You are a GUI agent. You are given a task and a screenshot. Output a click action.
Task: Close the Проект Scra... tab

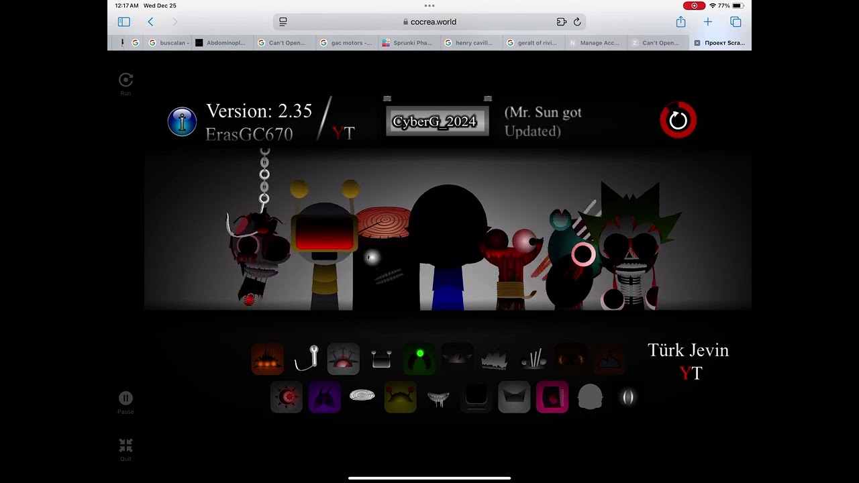coord(697,43)
